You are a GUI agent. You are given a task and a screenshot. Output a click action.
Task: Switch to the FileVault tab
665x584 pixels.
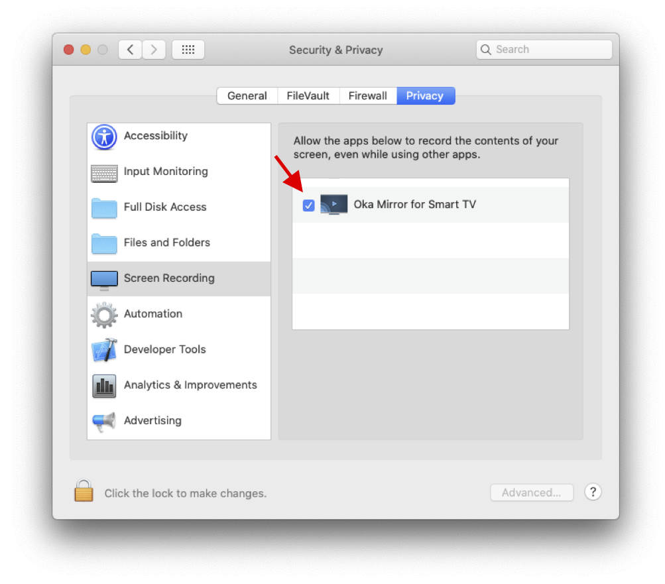[308, 96]
